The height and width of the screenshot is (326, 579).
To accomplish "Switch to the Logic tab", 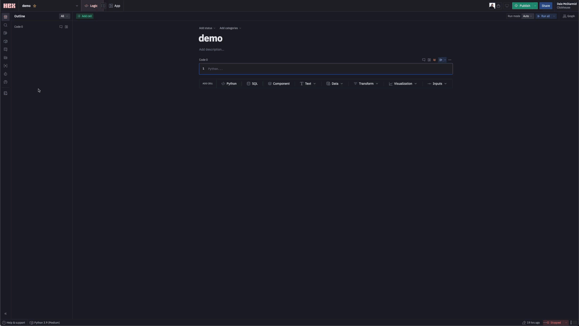I will pos(91,6).
